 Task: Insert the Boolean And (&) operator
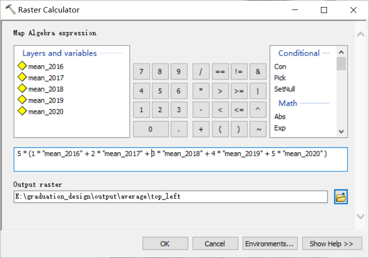(258, 71)
